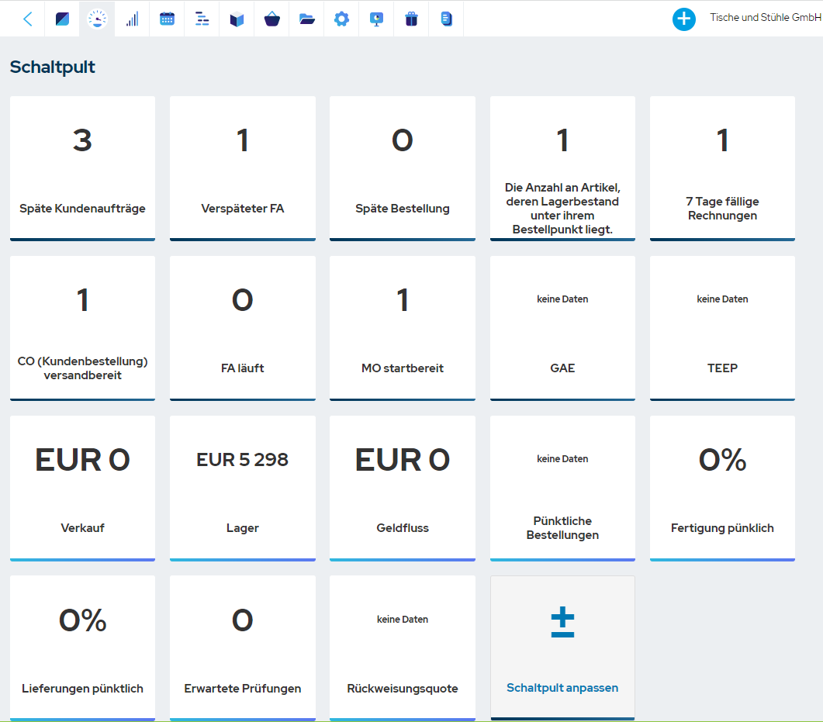Screen dimensions: 823x722
Task: Open the dashboard gauge icon
Action: tap(97, 19)
